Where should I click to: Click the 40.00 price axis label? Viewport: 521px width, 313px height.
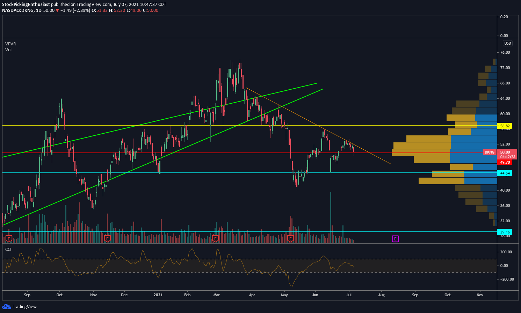[505, 190]
